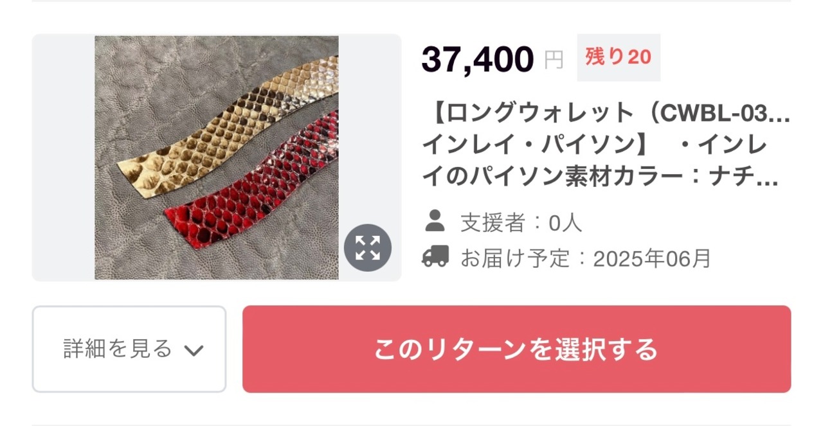Click the 支援者：0人 supporter count
The height and width of the screenshot is (426, 823).
pos(521,223)
